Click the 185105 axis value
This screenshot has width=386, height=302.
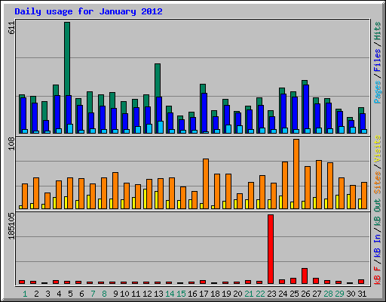point(11,226)
